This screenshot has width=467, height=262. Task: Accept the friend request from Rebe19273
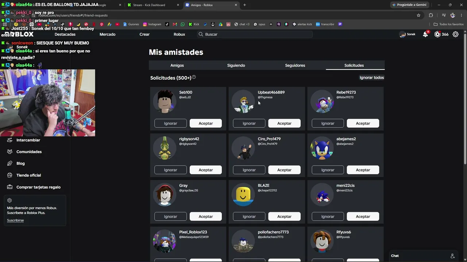click(x=363, y=123)
